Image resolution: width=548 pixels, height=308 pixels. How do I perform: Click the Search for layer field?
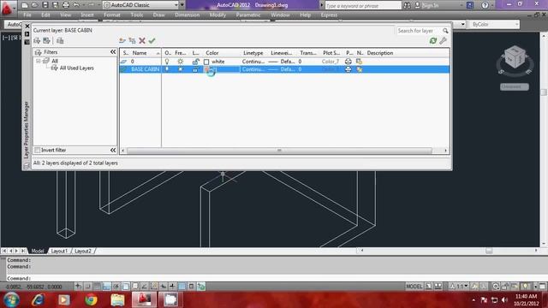pos(419,31)
